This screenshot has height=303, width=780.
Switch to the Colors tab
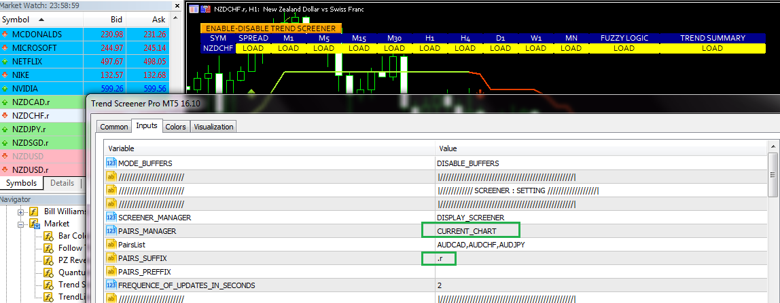tap(175, 127)
